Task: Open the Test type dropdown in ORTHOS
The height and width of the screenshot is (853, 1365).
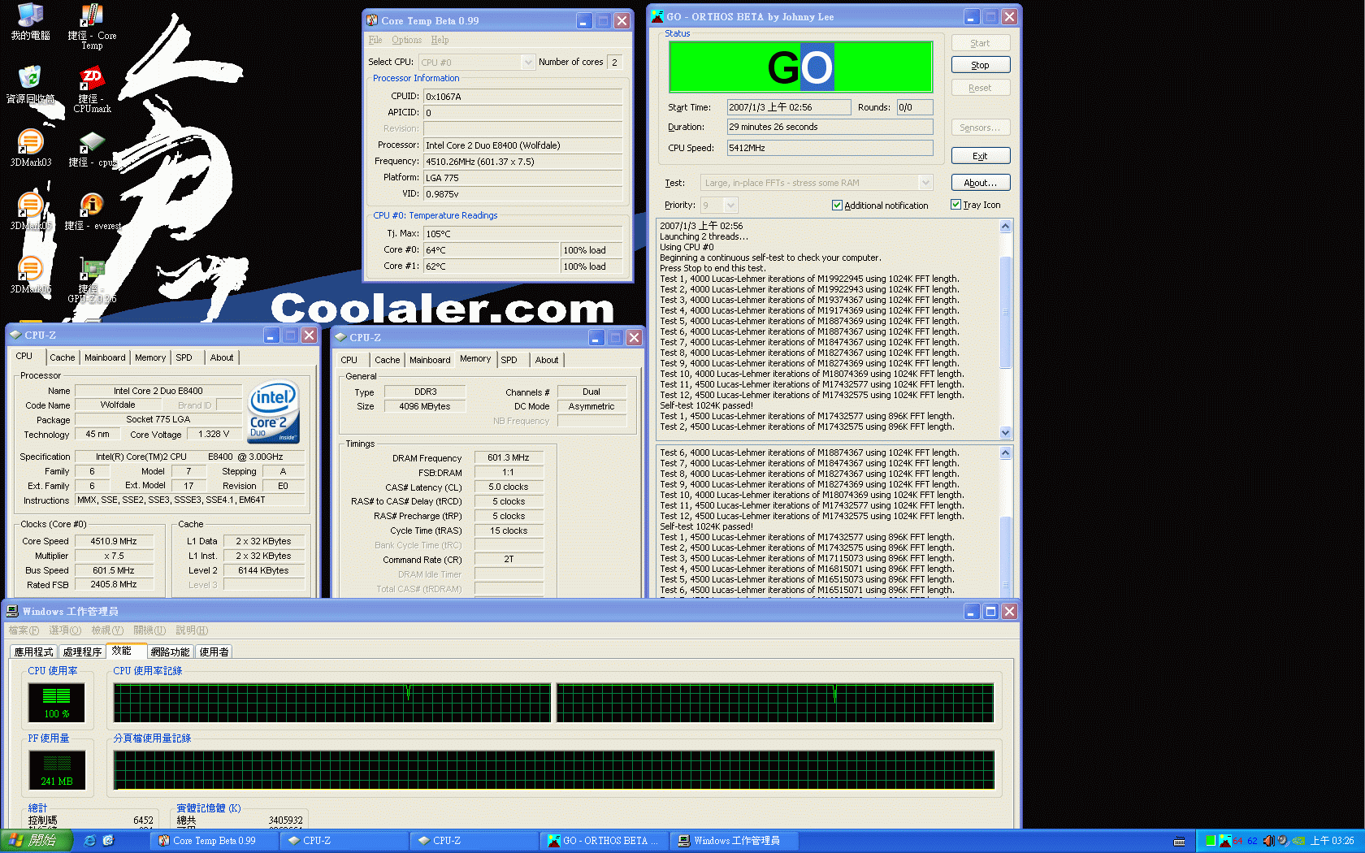Action: (x=925, y=183)
